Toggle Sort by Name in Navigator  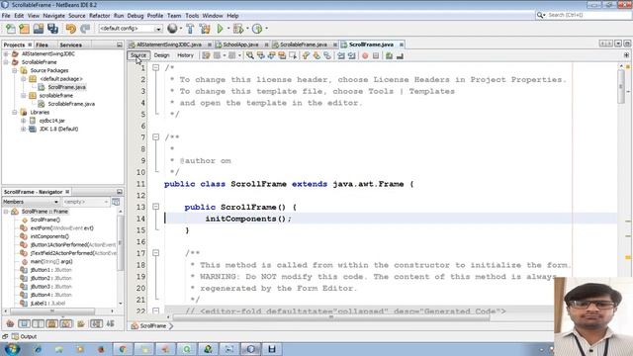96,323
